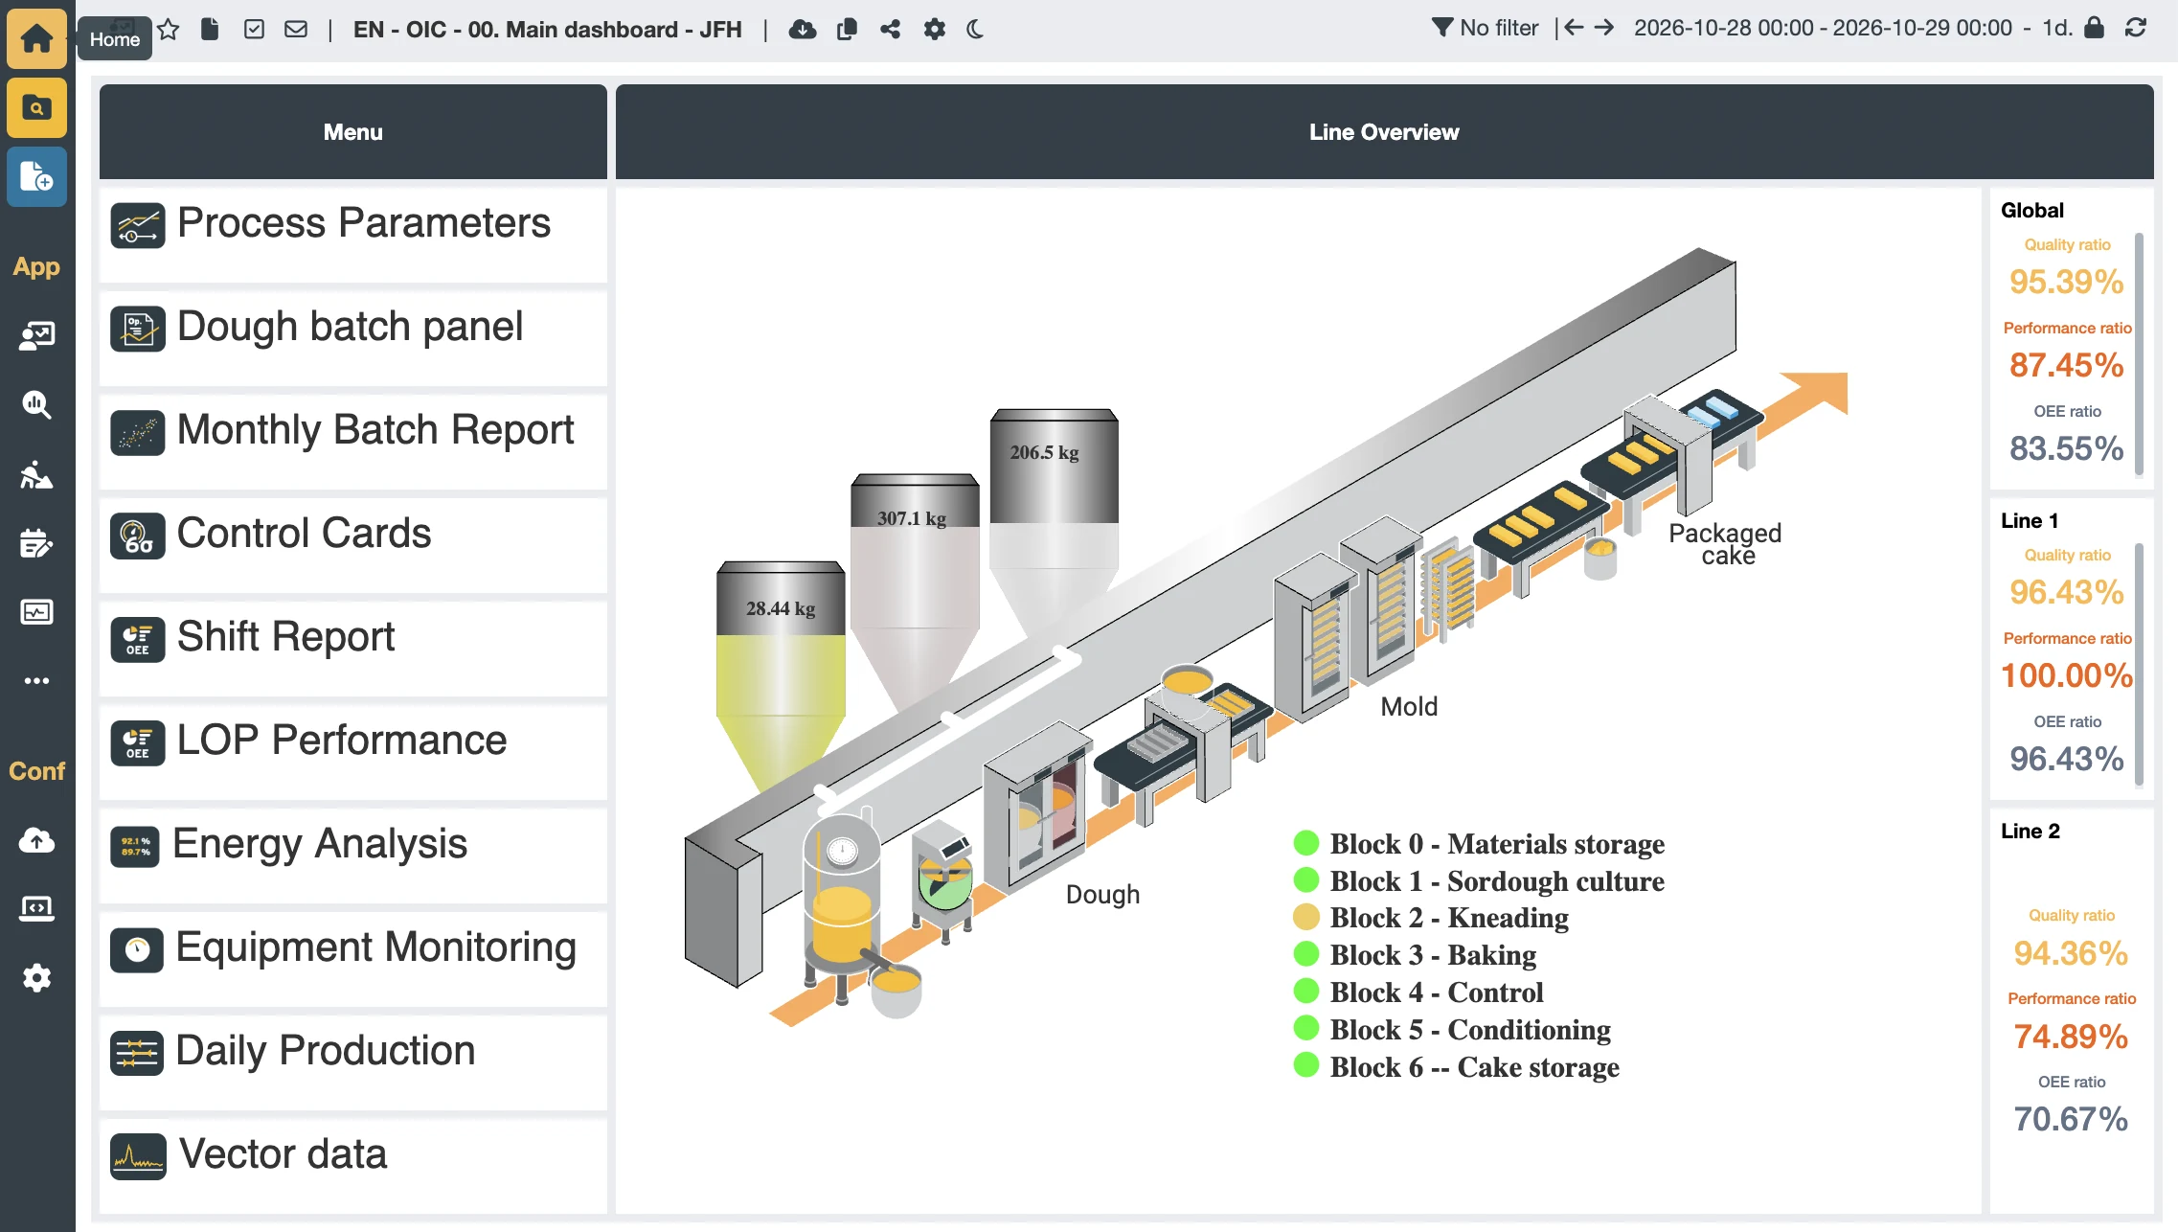
Task: Toggle dark mode moon icon
Action: [975, 29]
